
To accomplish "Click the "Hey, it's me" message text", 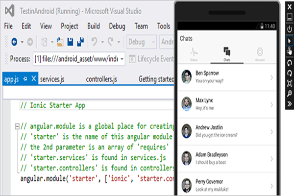I will (205, 108).
